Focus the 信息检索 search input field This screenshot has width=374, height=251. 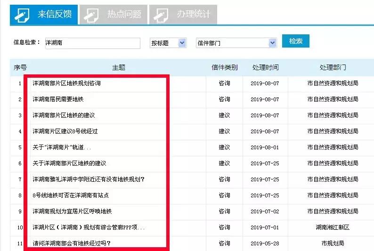tap(92, 43)
